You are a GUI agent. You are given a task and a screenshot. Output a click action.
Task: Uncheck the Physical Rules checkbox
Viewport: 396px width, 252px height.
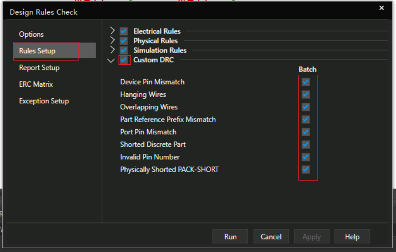pyautogui.click(x=124, y=40)
